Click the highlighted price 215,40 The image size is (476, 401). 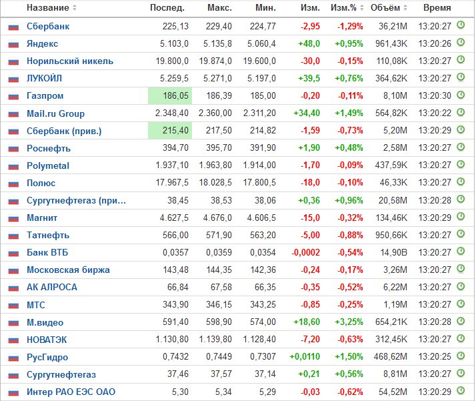coord(170,131)
